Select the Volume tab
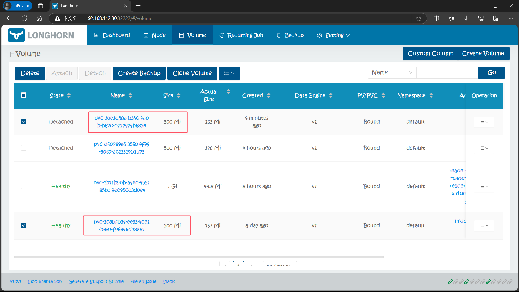 192,35
